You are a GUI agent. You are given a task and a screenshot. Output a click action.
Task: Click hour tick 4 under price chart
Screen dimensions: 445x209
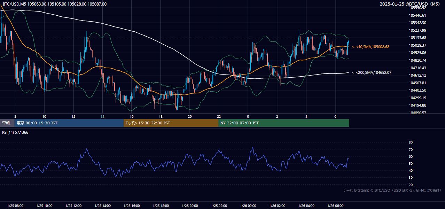coord(306,116)
